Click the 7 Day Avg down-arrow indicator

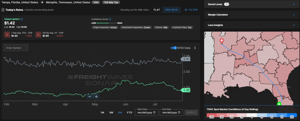pos(7,34)
